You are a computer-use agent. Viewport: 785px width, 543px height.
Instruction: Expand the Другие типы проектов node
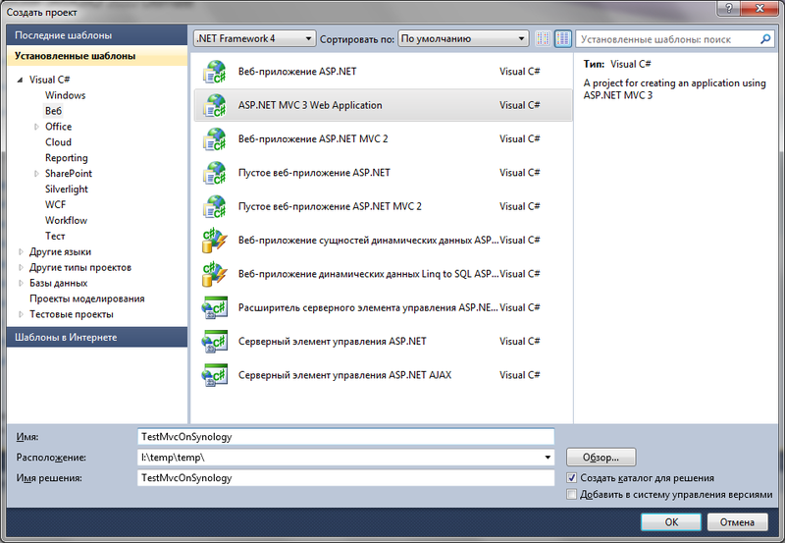pos(21,267)
